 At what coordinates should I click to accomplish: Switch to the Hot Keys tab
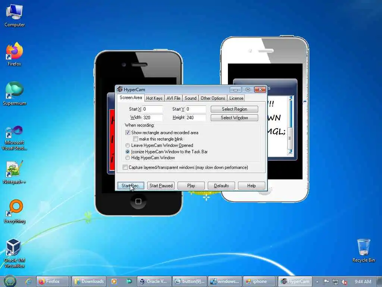pos(154,98)
